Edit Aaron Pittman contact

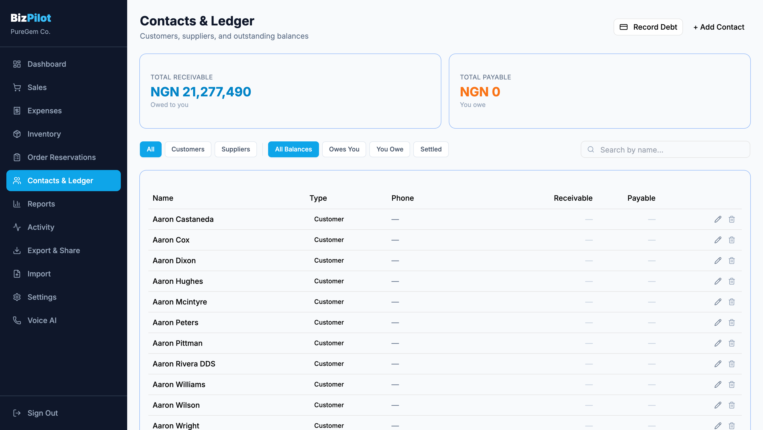(x=718, y=343)
